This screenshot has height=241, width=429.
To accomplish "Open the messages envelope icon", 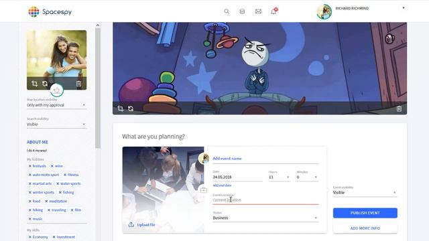I will pyautogui.click(x=258, y=11).
